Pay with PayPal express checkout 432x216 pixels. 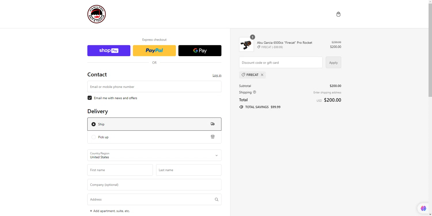[x=154, y=51]
